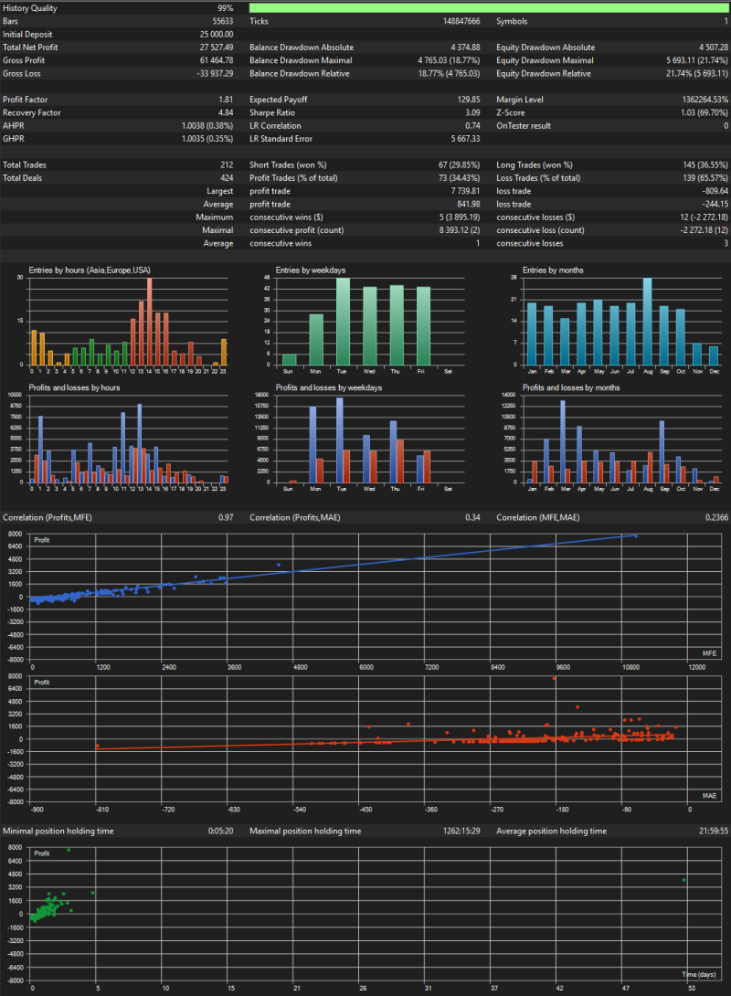This screenshot has height=996, width=731.
Task: Click the Bars count 55633
Action: tap(223, 22)
